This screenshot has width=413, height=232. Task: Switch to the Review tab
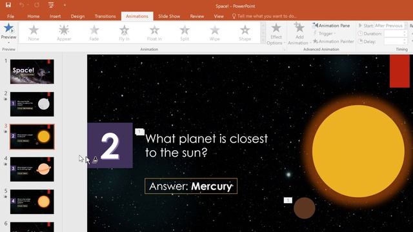pos(197,16)
